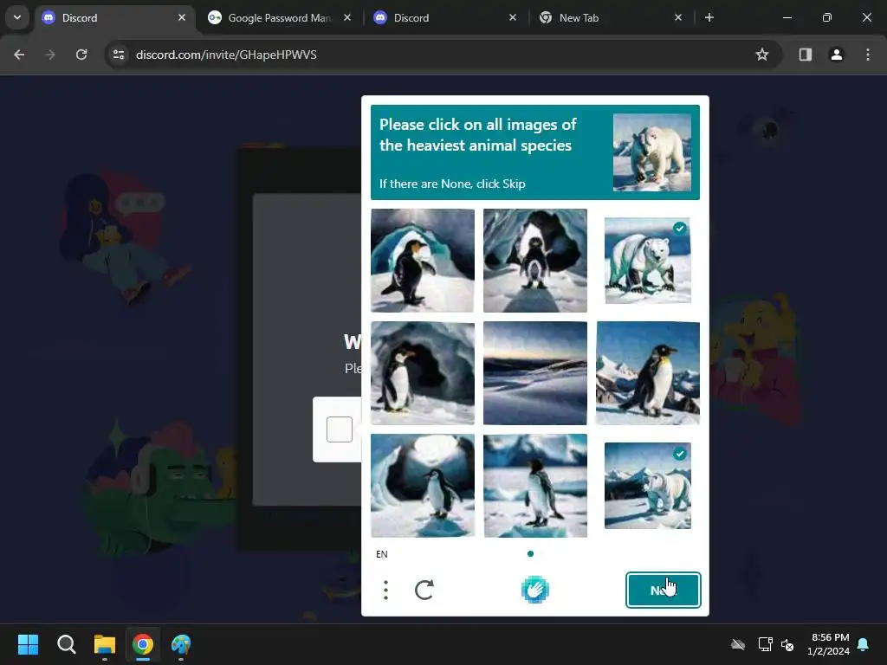Open the Chrome profile menu
This screenshot has width=887, height=665.
[836, 55]
